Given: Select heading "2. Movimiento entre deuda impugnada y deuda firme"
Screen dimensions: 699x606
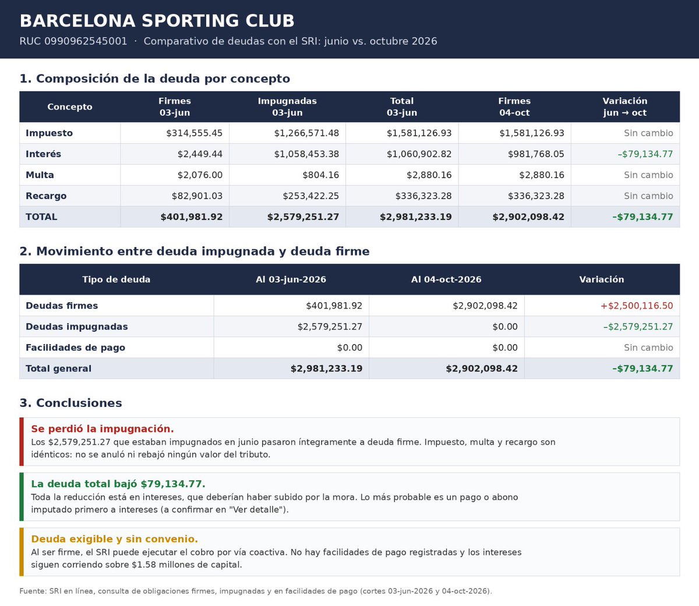Looking at the screenshot, I should [195, 251].
